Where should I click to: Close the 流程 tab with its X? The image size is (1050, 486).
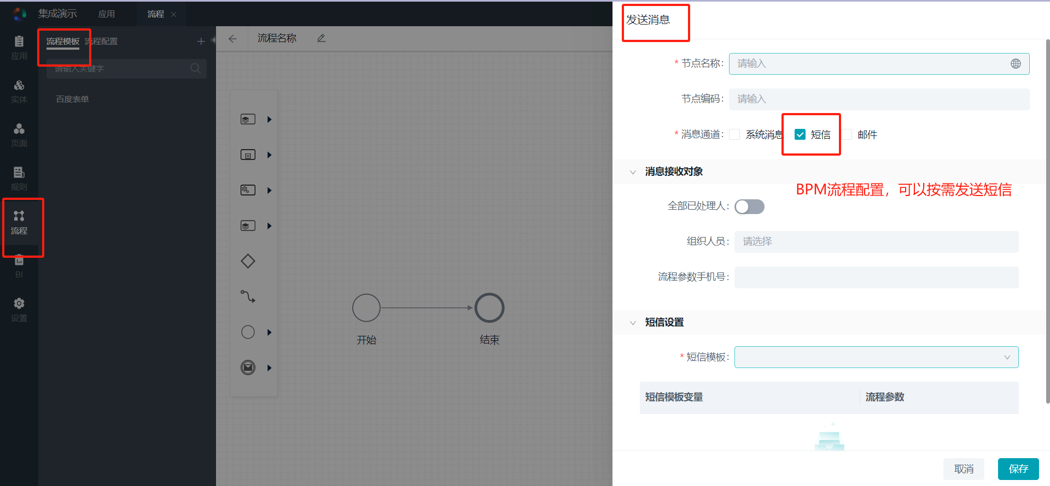click(x=174, y=14)
